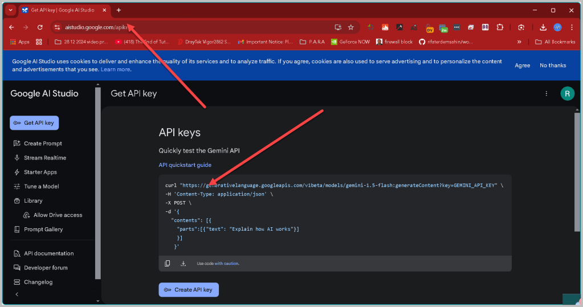Go forward in browser
The image size is (583, 307).
(x=26, y=27)
